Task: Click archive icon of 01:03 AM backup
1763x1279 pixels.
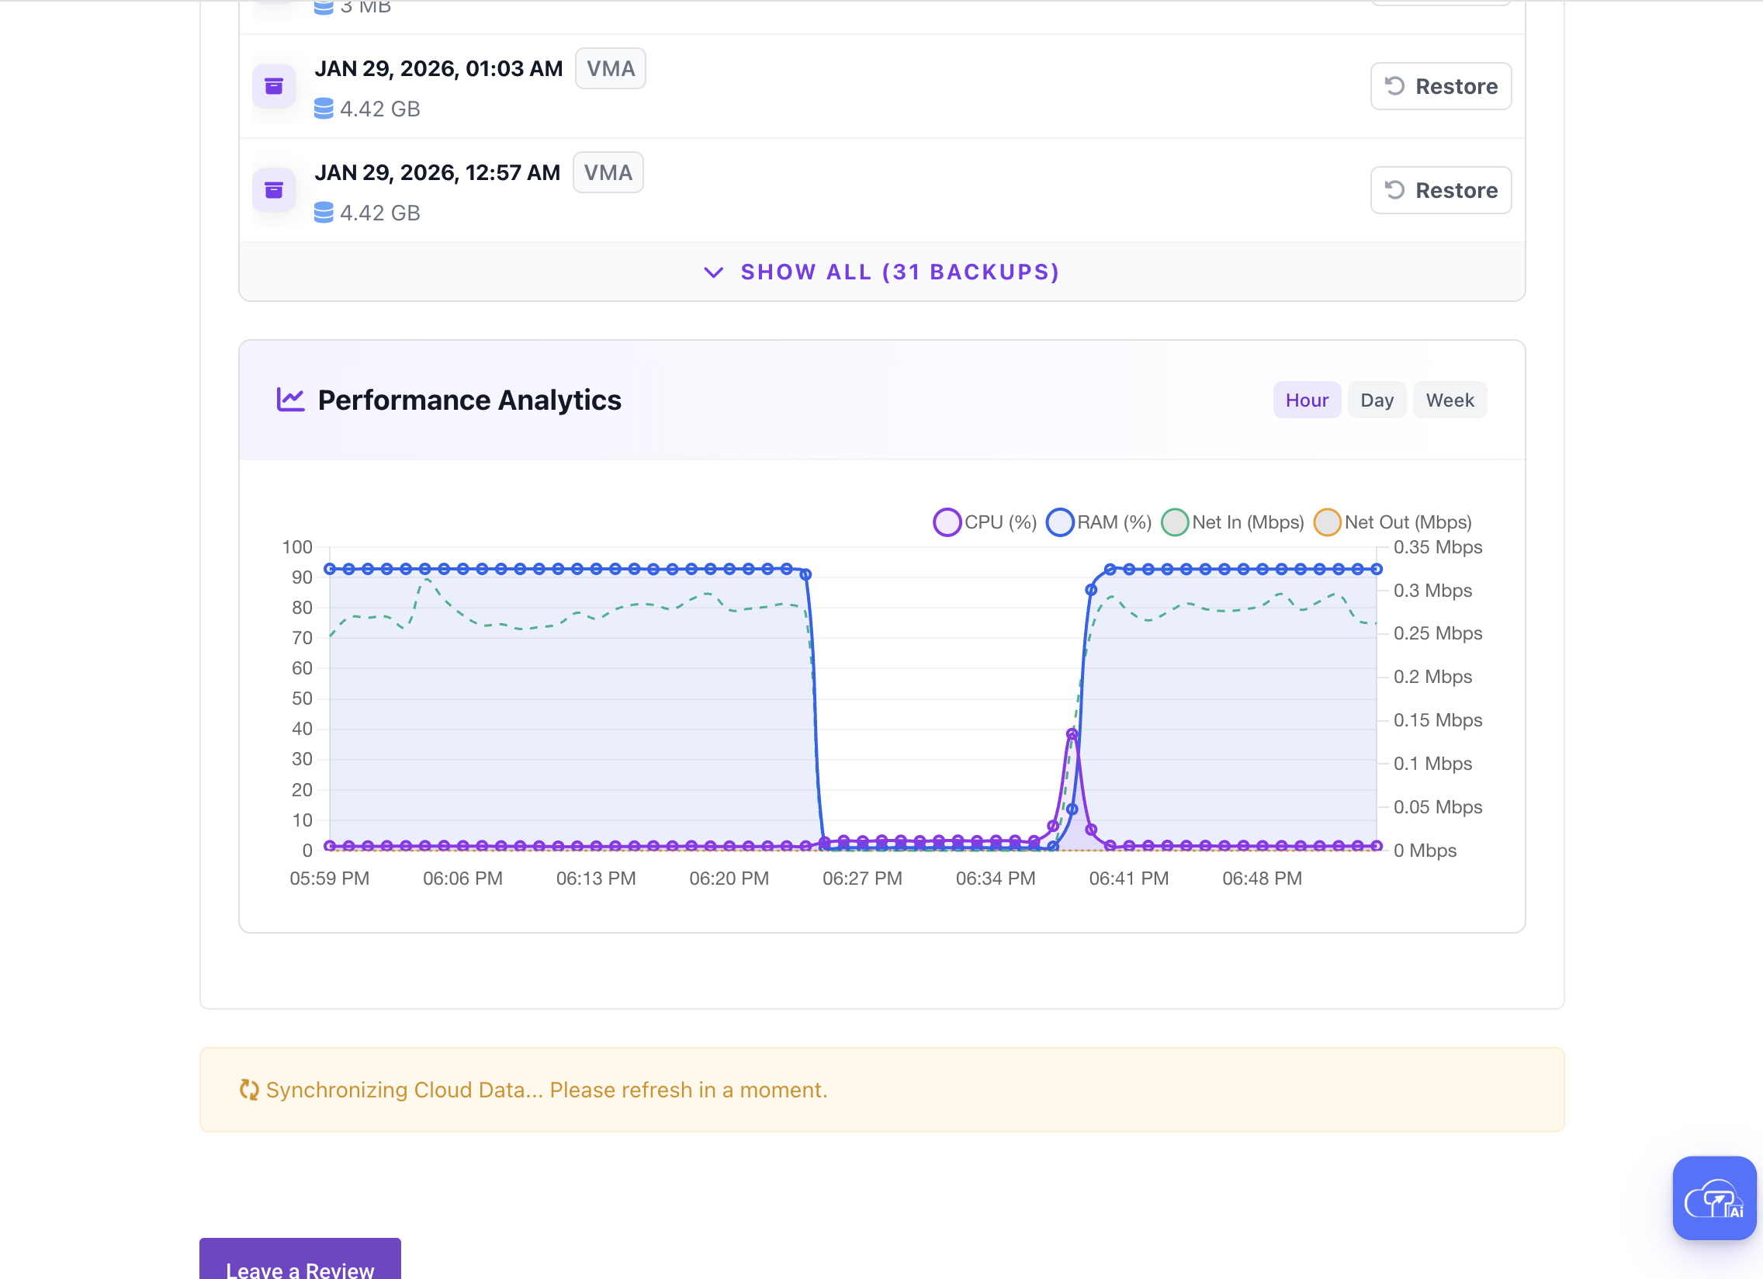Action: [x=274, y=86]
